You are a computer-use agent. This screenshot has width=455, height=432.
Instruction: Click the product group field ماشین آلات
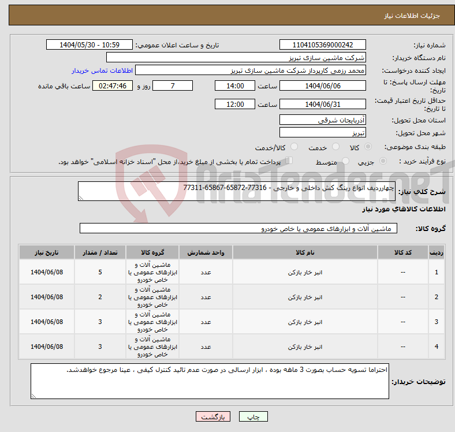coord(238,228)
